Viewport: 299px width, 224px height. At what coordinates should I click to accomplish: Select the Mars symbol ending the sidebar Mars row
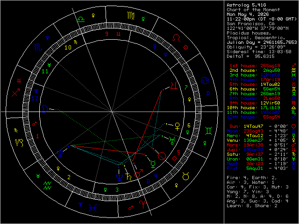coord(294,145)
